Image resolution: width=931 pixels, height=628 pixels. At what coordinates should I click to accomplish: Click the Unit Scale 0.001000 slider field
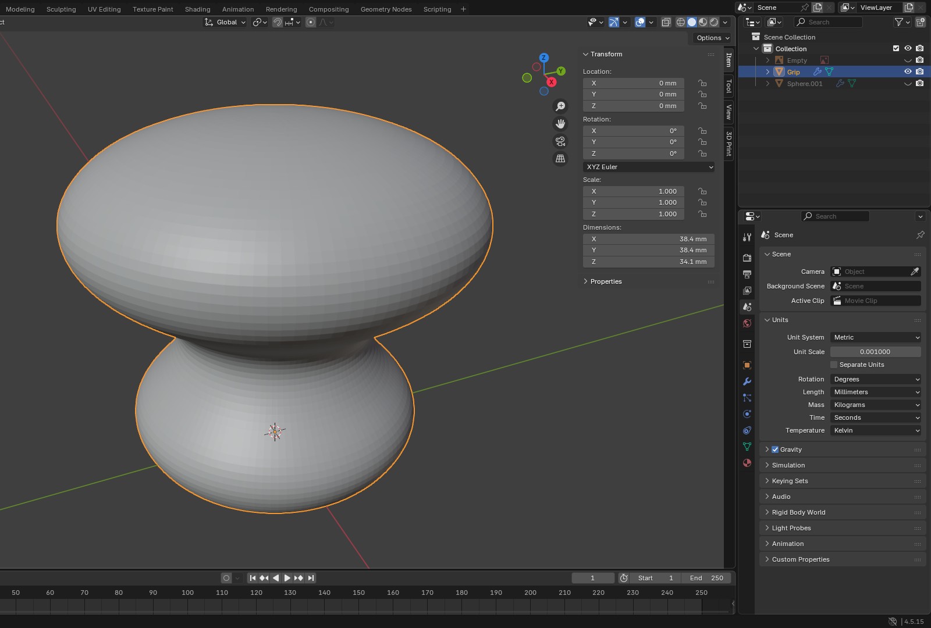(x=875, y=352)
